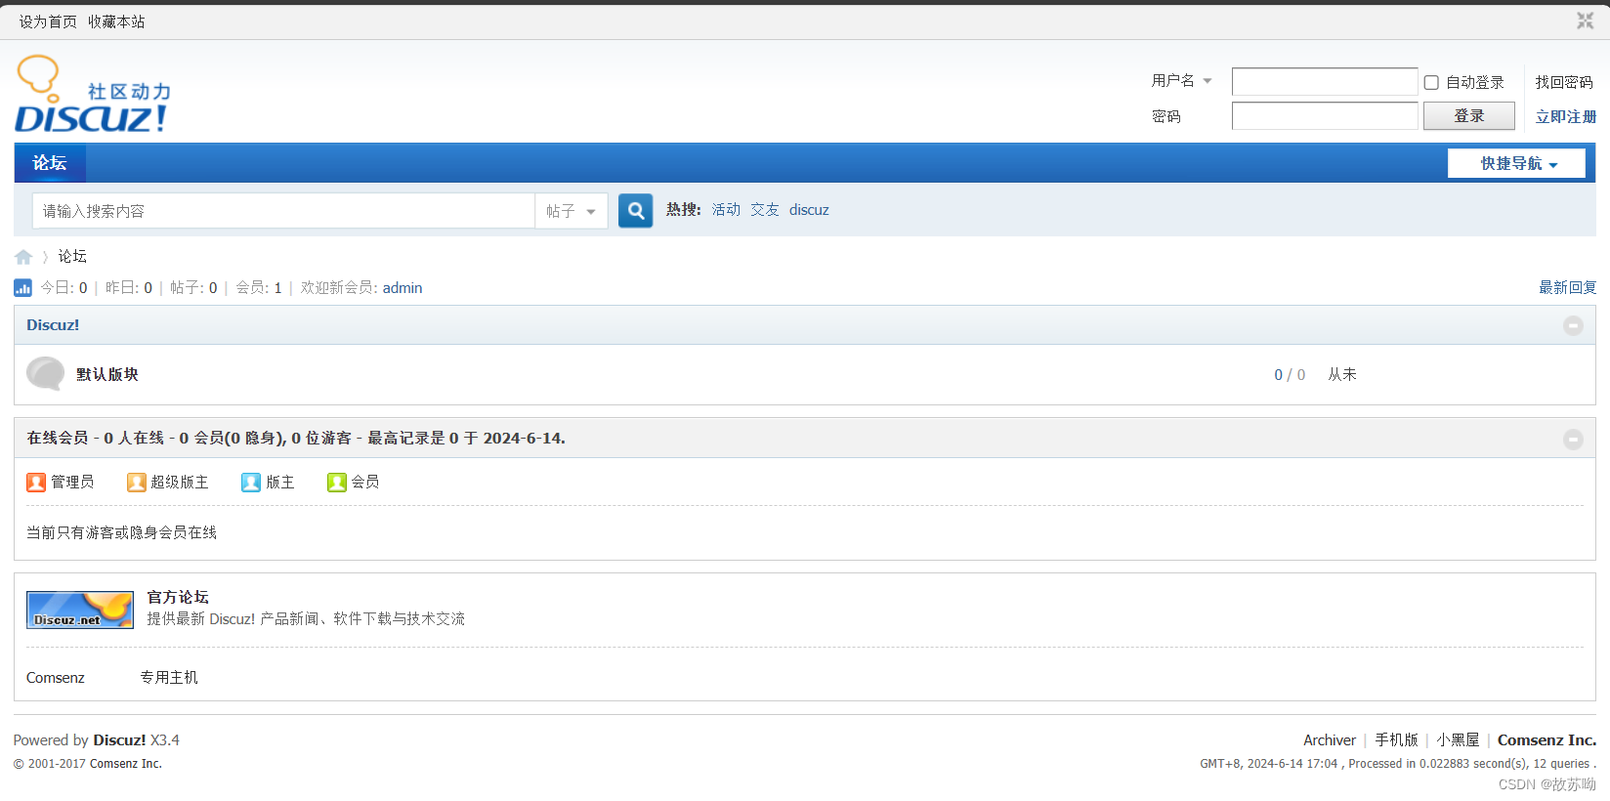Click the 从未 last-post text
The height and width of the screenshot is (801, 1610).
(1342, 374)
